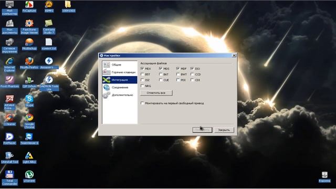Select the AIMP2 desktop shortcut
Screen dimensions: 336x189
click(x=49, y=6)
